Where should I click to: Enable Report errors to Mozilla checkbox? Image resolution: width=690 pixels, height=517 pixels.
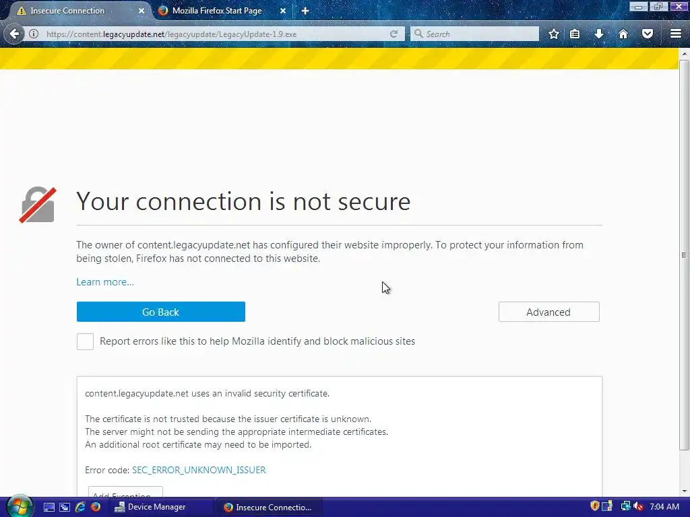(85, 341)
